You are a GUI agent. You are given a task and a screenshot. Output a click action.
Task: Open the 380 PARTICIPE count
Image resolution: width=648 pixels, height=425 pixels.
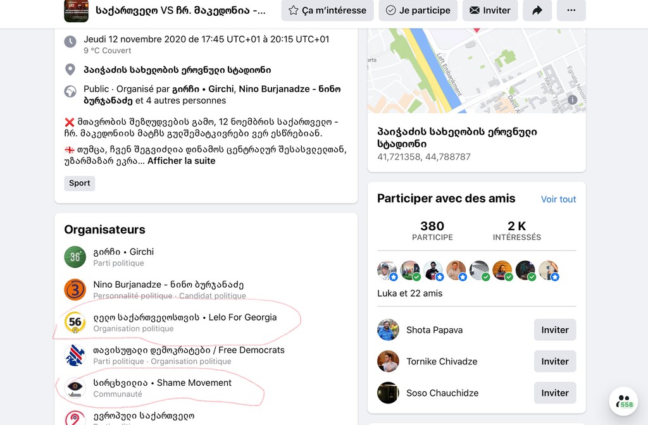432,230
